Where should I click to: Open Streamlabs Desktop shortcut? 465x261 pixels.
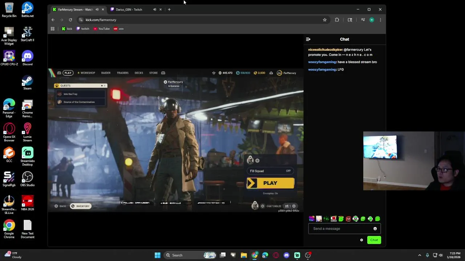click(27, 157)
